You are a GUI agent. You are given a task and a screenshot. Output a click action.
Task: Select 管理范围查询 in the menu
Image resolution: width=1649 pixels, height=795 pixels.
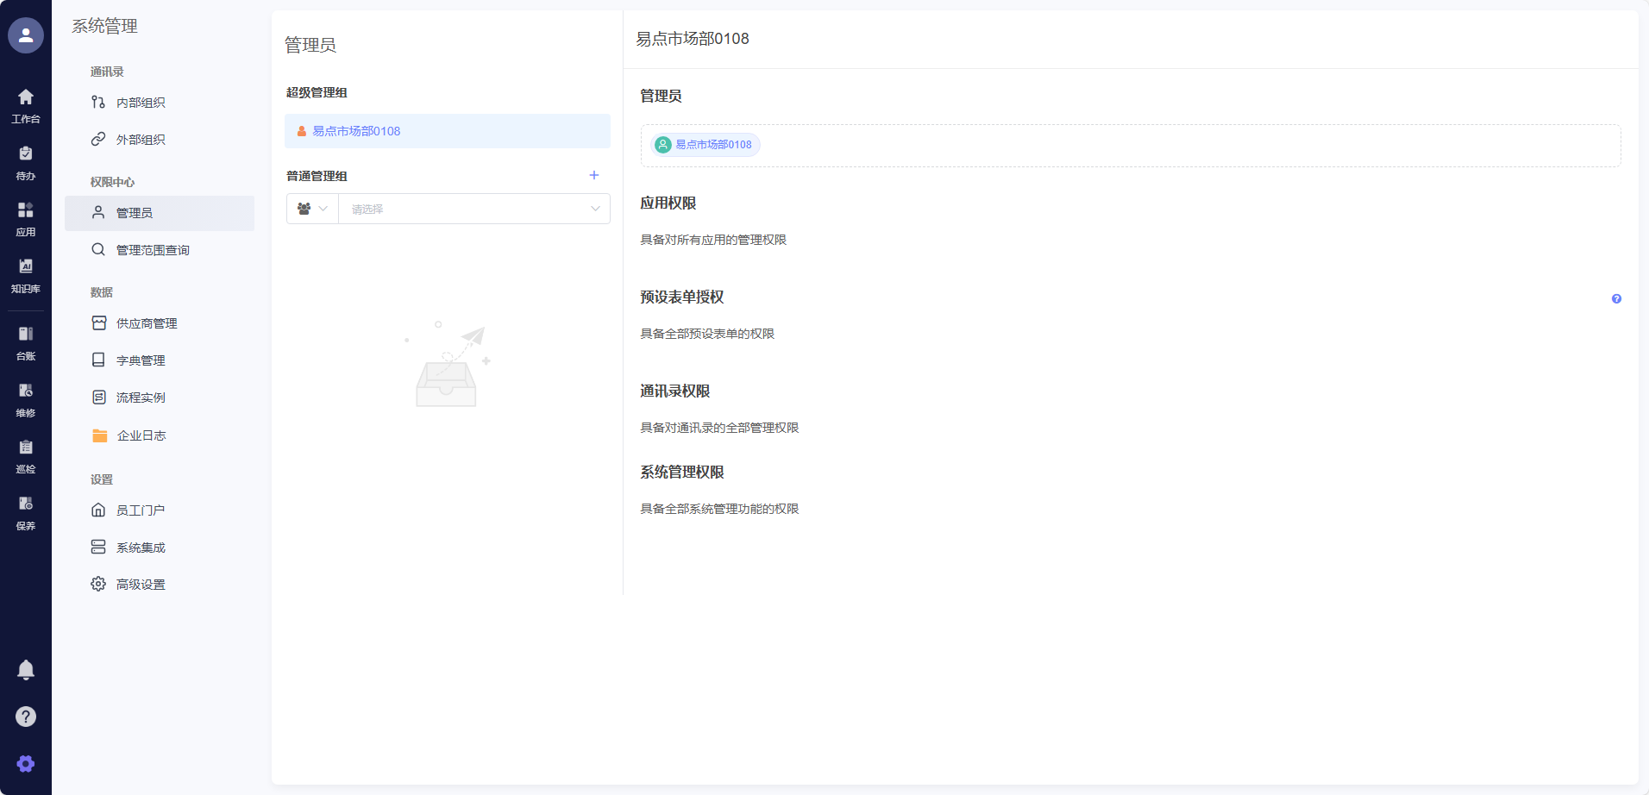click(x=153, y=250)
